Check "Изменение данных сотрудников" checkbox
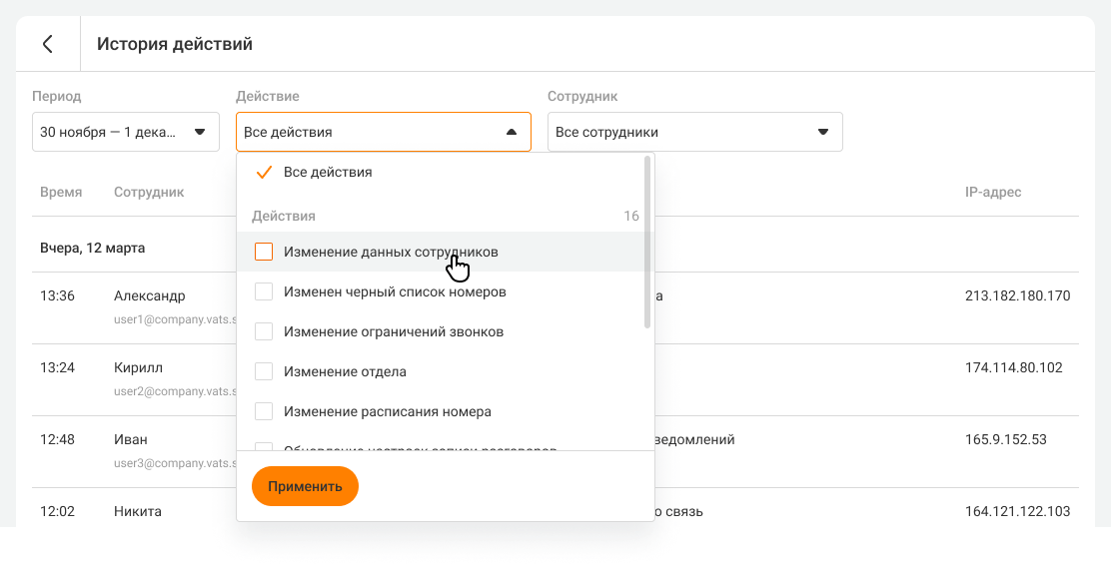The width and height of the screenshot is (1111, 567). click(x=264, y=253)
